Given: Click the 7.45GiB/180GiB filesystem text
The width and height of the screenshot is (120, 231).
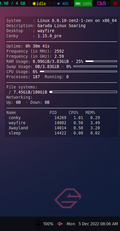Looking at the screenshot, I should click(x=30, y=92).
